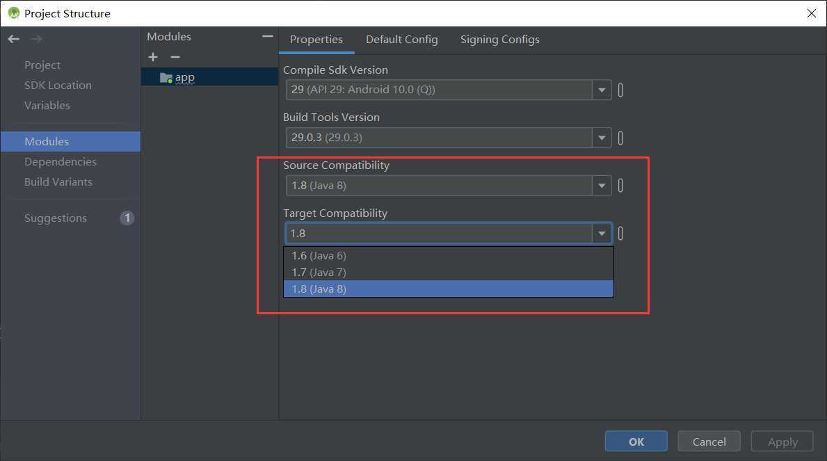Go back with the left arrow icon
This screenshot has width=827, height=461.
coord(14,39)
